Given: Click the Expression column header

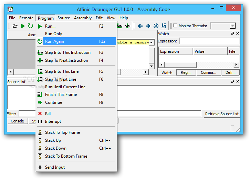Looking at the screenshot, I should tap(176, 51).
